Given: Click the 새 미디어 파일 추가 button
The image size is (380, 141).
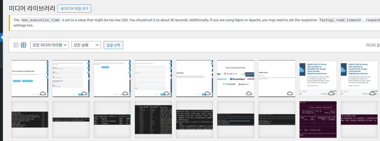Looking at the screenshot, I should tap(74, 9).
